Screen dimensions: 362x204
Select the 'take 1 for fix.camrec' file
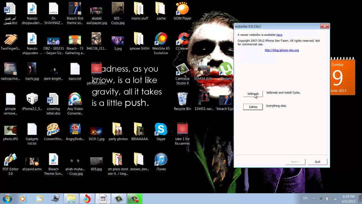[x=182, y=134]
